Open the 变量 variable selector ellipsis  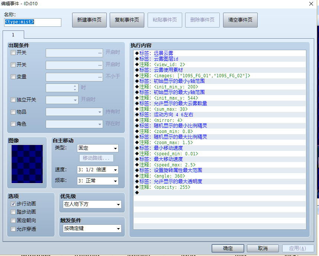[100, 77]
